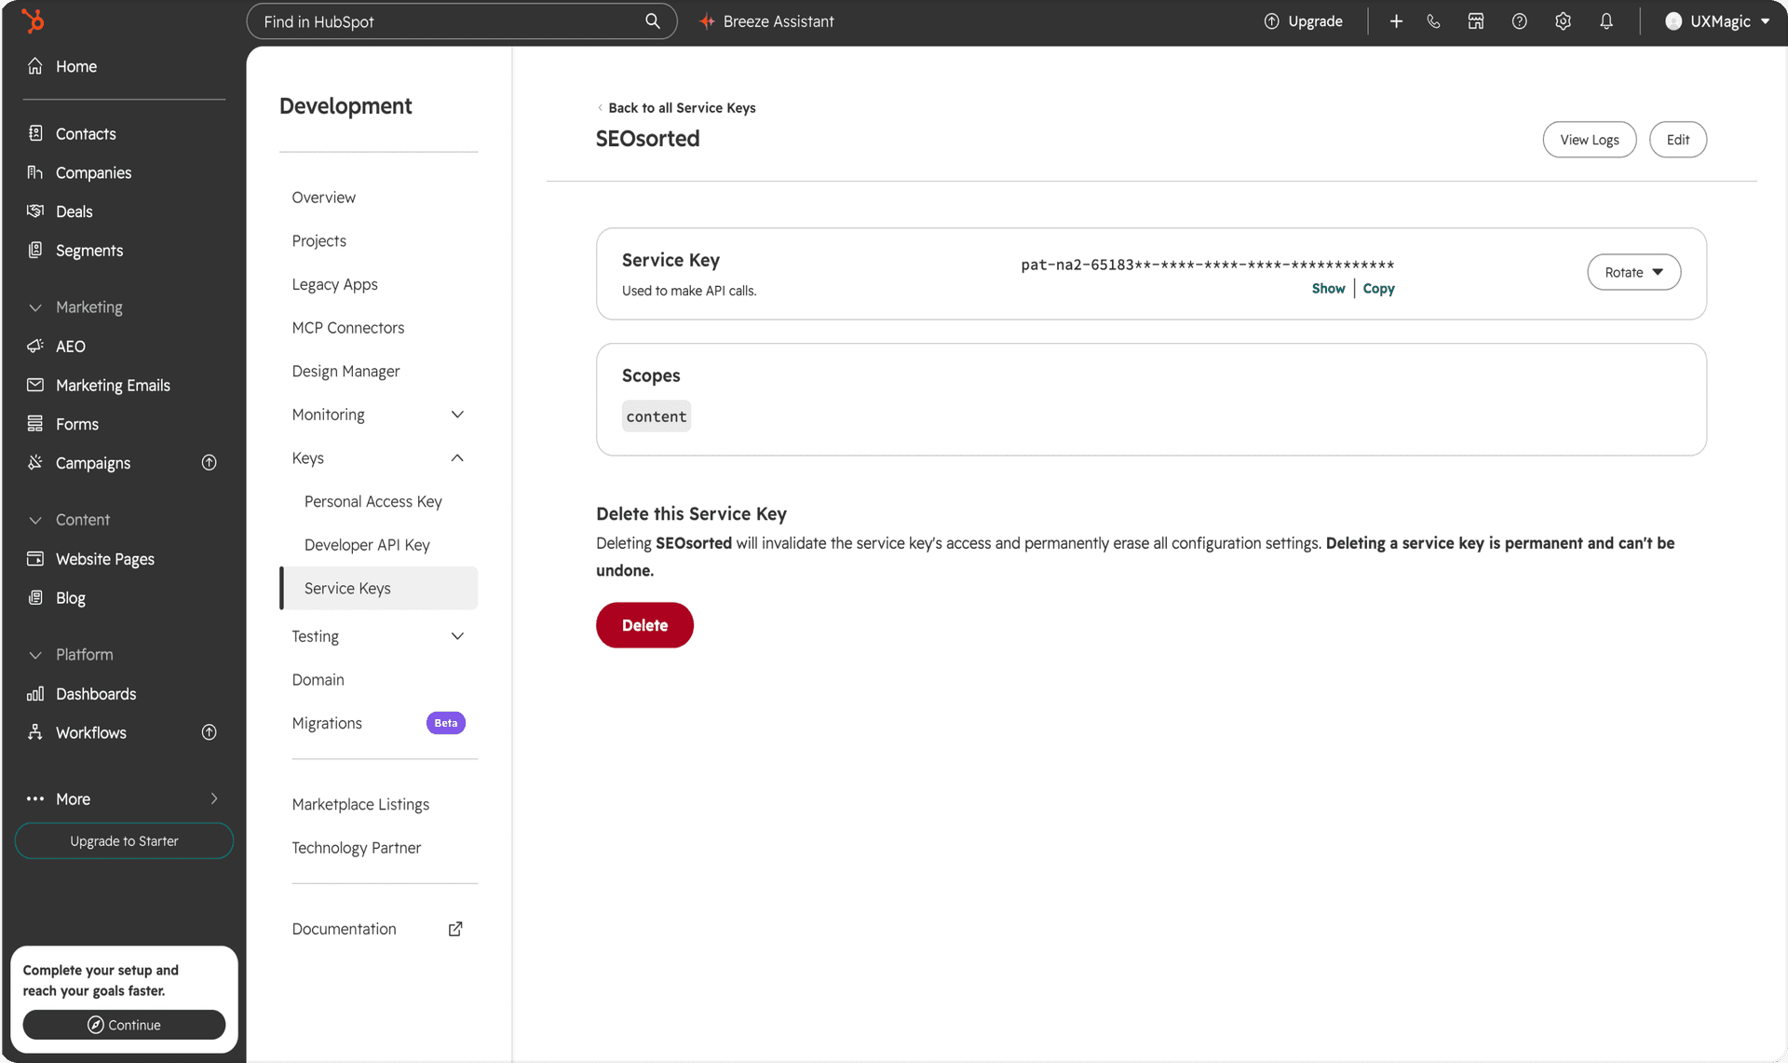Collapse the Marketing section
1788x1063 pixels.
tap(35, 307)
